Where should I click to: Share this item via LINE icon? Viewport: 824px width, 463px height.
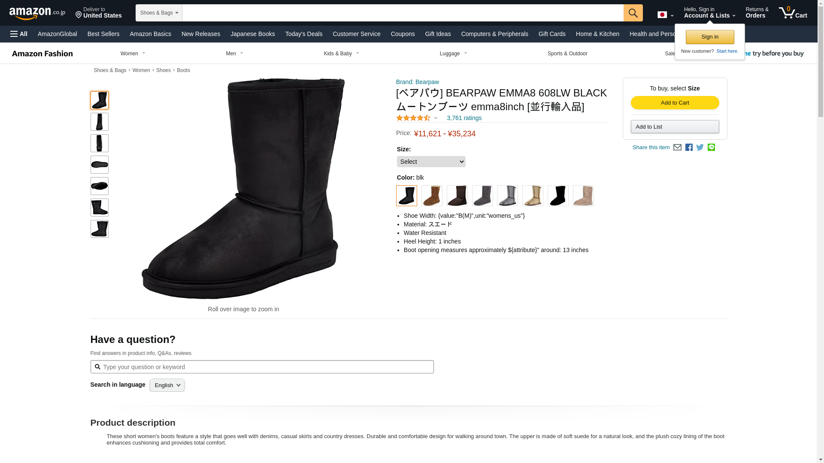[x=711, y=147]
